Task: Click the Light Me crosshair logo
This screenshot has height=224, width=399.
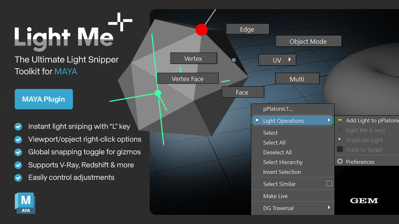Action: (x=120, y=22)
